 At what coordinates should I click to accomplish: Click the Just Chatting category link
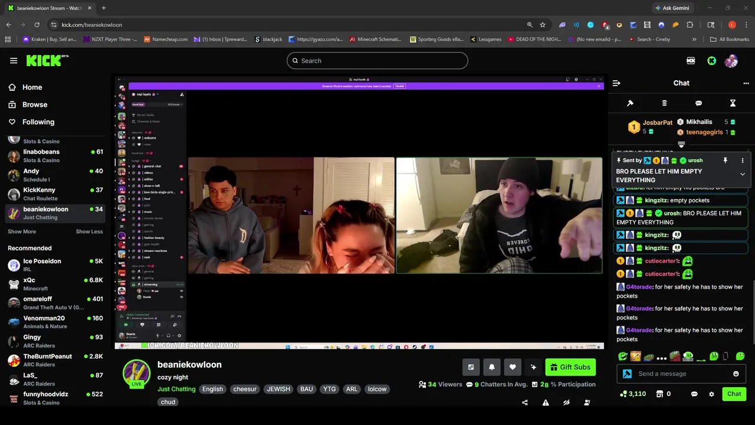click(176, 389)
